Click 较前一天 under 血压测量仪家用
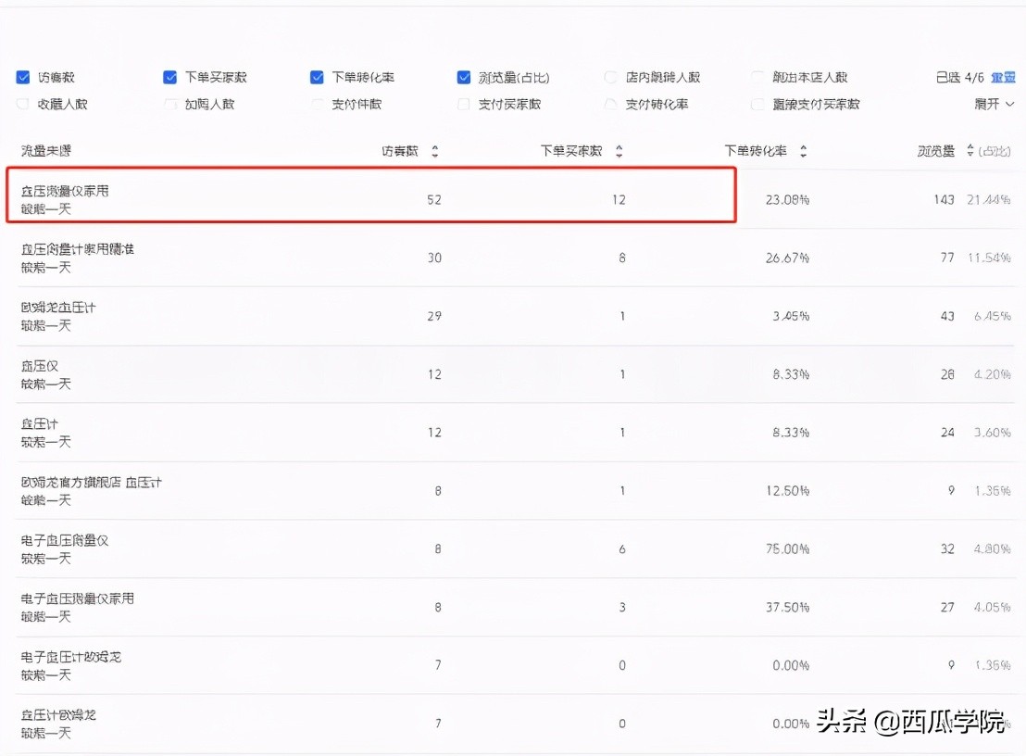The image size is (1026, 756). 45,208
